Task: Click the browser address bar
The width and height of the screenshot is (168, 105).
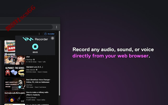Action: coord(26,27)
